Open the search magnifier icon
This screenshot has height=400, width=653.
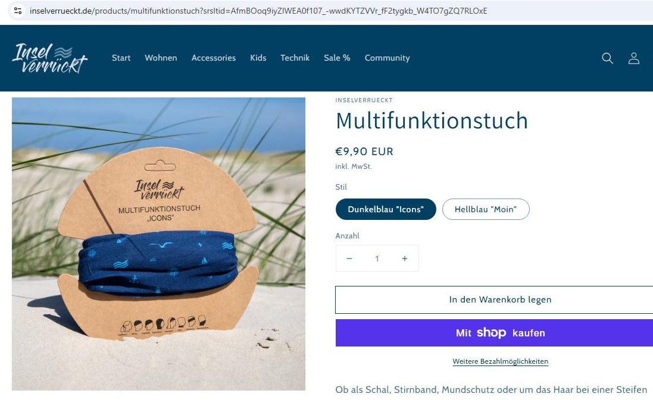(x=607, y=58)
